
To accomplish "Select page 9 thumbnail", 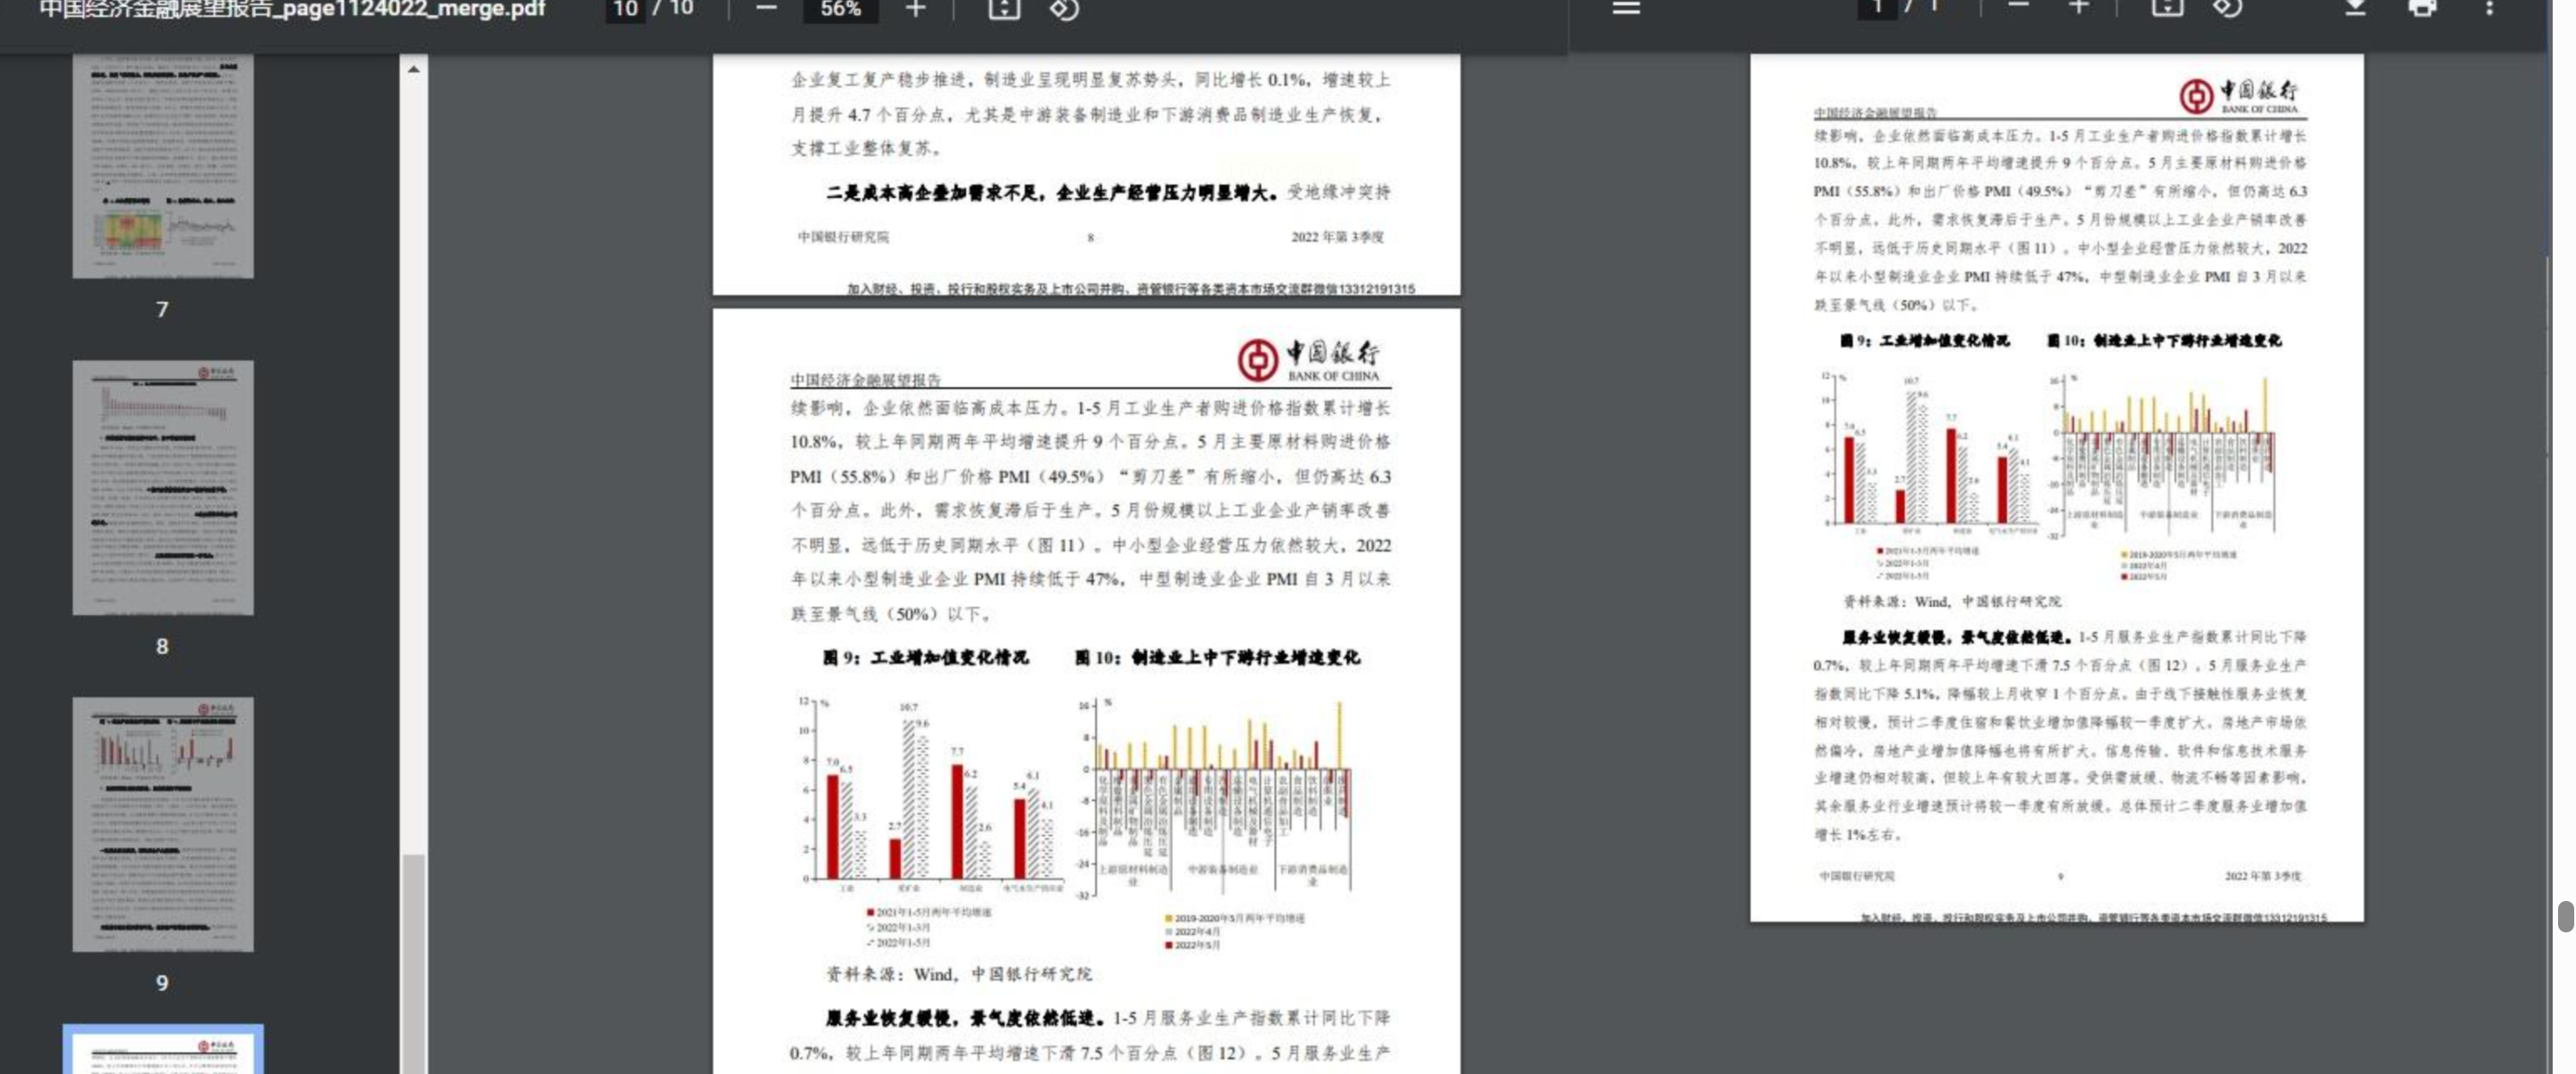I will point(162,824).
